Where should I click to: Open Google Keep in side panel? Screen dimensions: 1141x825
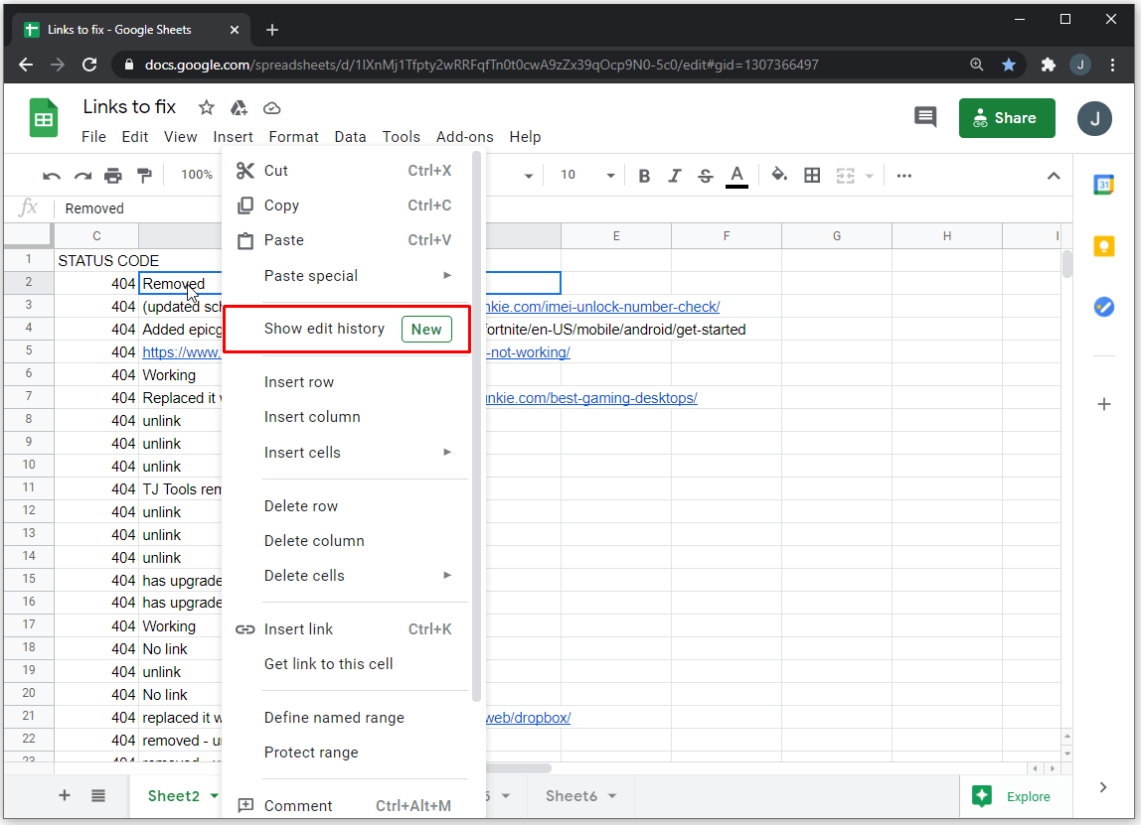point(1103,246)
